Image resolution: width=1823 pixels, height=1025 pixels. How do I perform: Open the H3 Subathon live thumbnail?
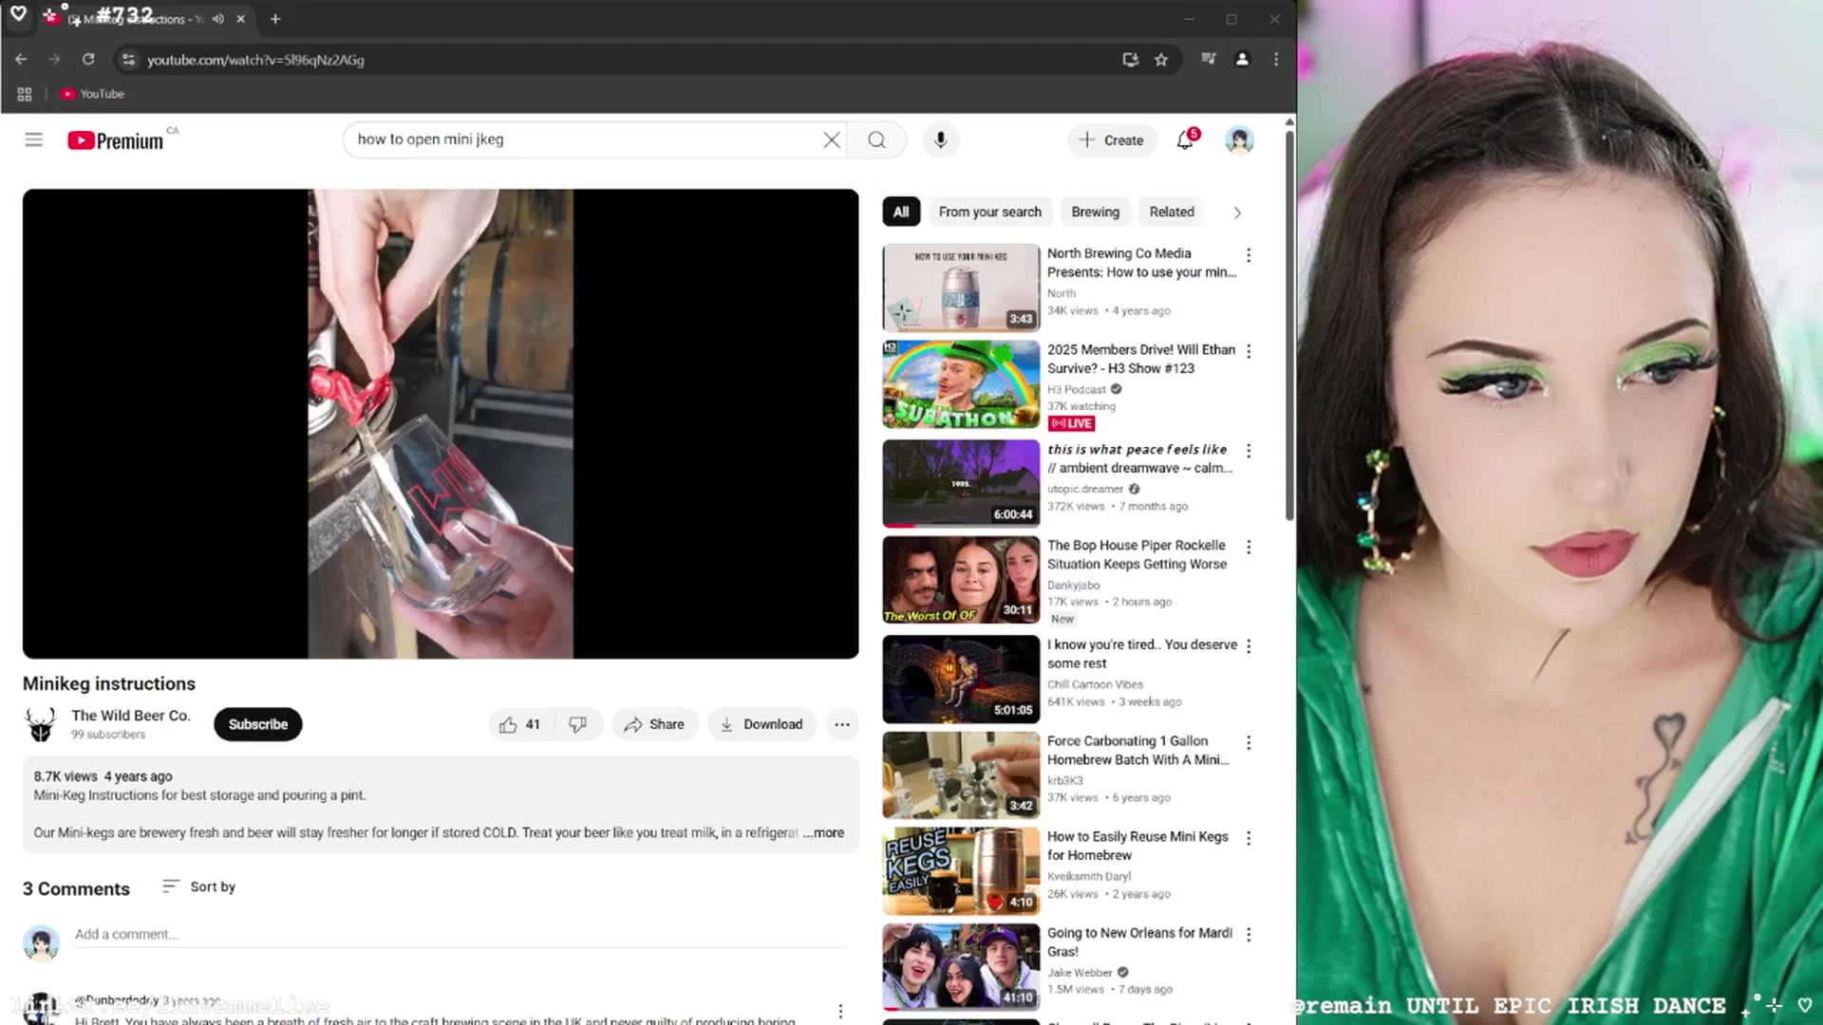click(x=961, y=384)
